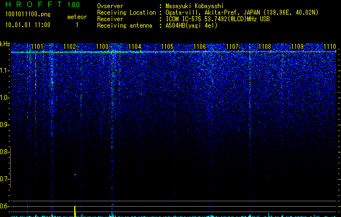Click the 0.6 kHz axis label
Viewport: 341px width, 217px height.
coord(5,206)
